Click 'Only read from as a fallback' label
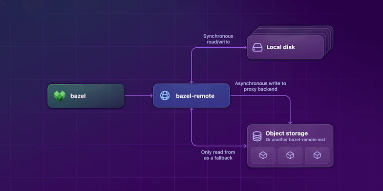This screenshot has width=383, height=191. point(218,155)
